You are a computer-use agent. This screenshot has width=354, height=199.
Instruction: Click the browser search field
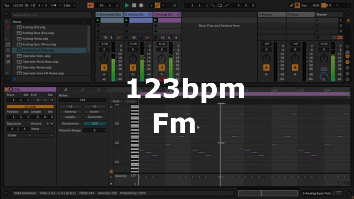tap(51, 15)
